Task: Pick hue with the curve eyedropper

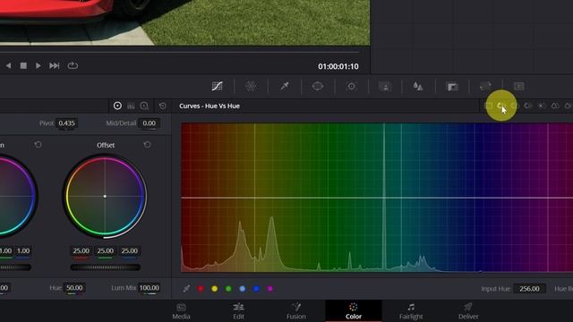Action: [186, 288]
